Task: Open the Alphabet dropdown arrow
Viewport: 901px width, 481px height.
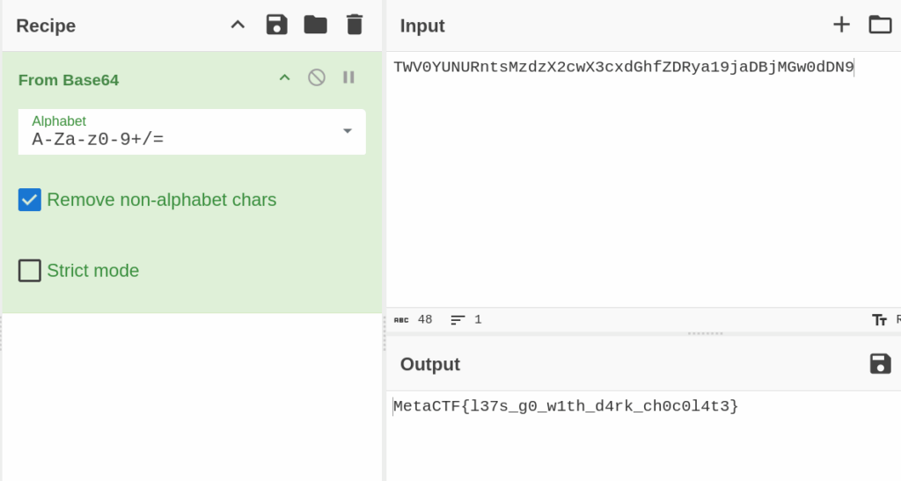Action: coord(348,131)
